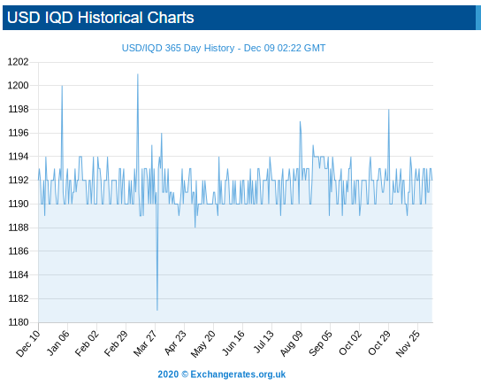Click the 1180 y-axis value
The image size is (481, 386).
pyautogui.click(x=18, y=322)
